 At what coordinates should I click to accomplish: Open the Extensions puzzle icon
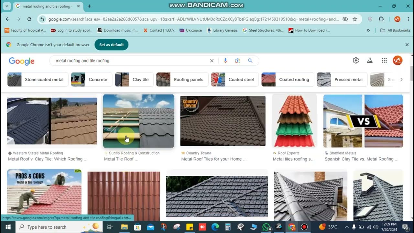(381, 19)
